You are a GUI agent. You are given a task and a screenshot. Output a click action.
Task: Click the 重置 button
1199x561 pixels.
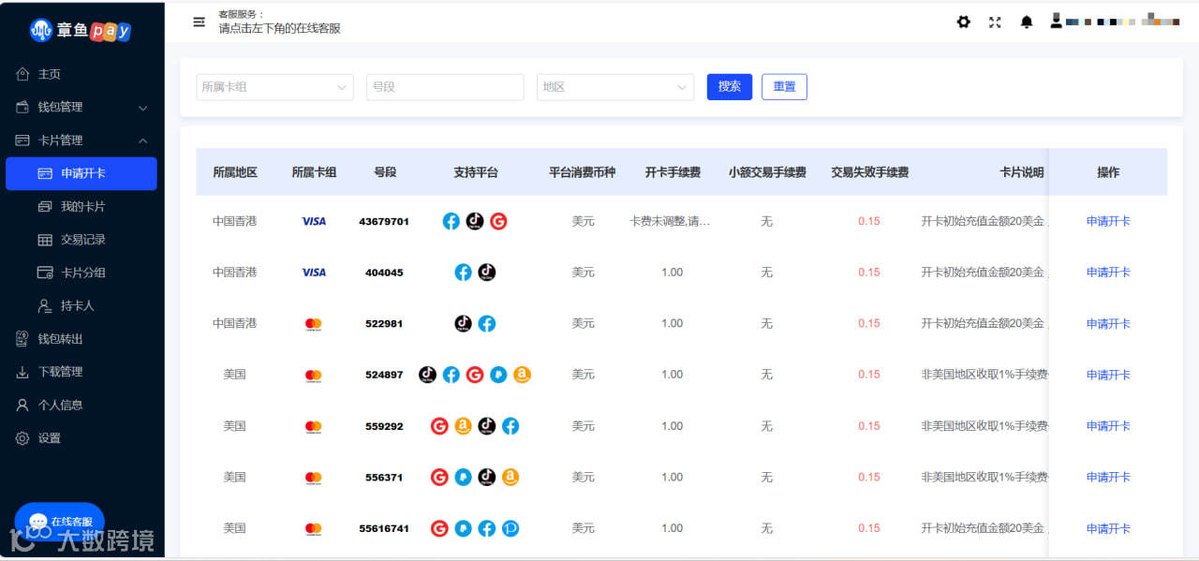point(784,87)
